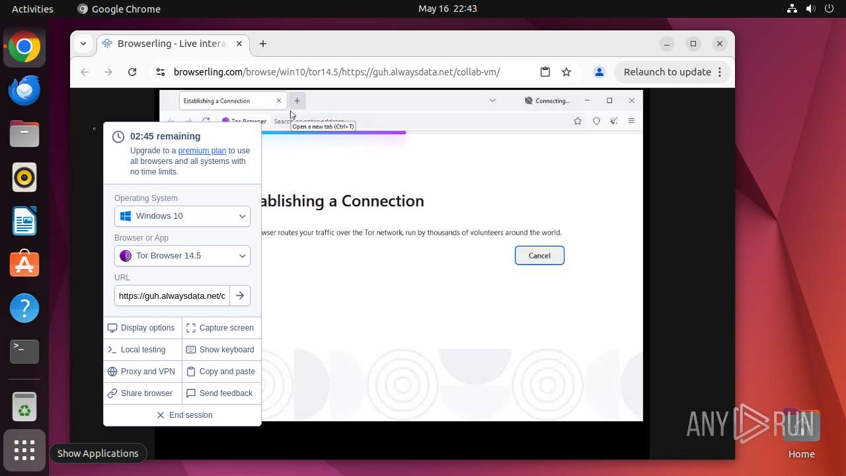Launch LibreOffice Writer from the dock
846x476 pixels.
[x=24, y=221]
